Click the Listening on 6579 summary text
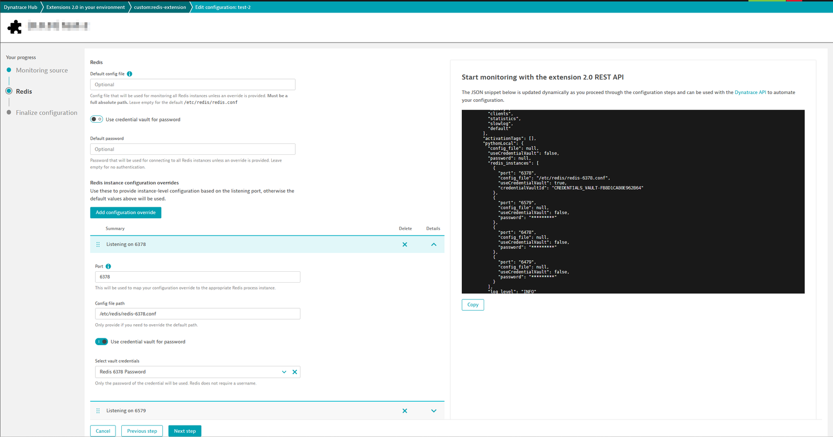 click(126, 410)
